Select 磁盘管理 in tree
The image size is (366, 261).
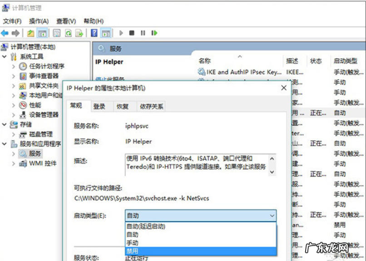click(x=41, y=134)
